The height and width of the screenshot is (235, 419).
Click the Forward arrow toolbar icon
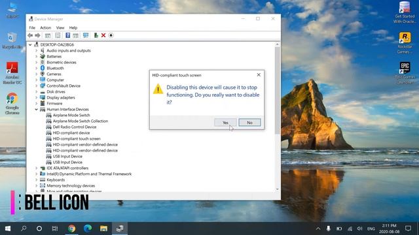point(37,35)
